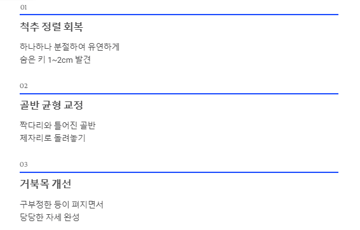This screenshot has width=360, height=230.
Task: Click the line "숨은 키 1~2cm 발견"
Action: coord(55,60)
